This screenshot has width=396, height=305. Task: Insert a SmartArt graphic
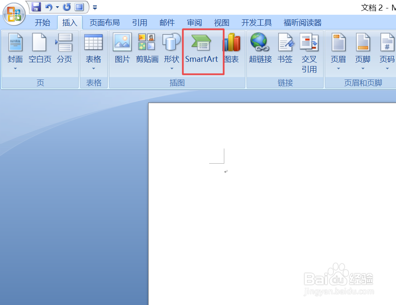click(x=201, y=48)
